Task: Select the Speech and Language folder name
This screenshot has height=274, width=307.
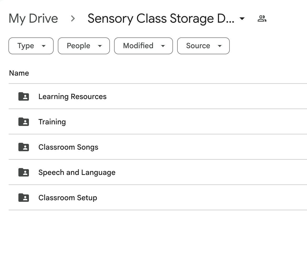Action: click(77, 173)
